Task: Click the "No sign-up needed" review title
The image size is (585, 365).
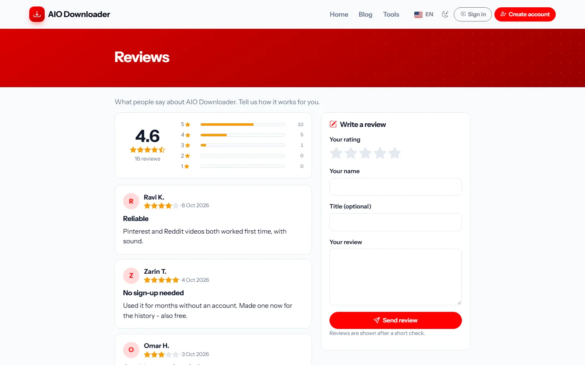Action: point(154,293)
